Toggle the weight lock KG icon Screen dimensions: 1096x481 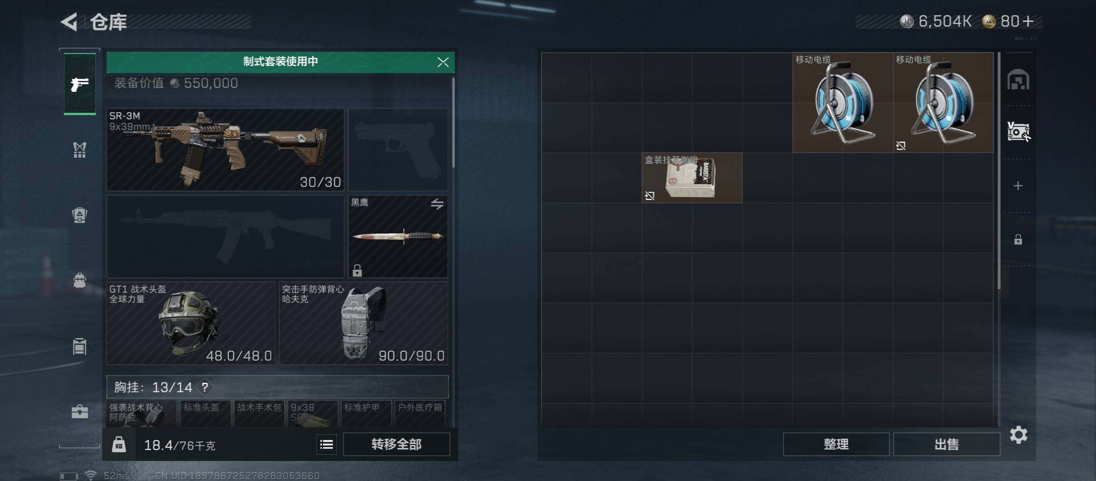[x=119, y=444]
